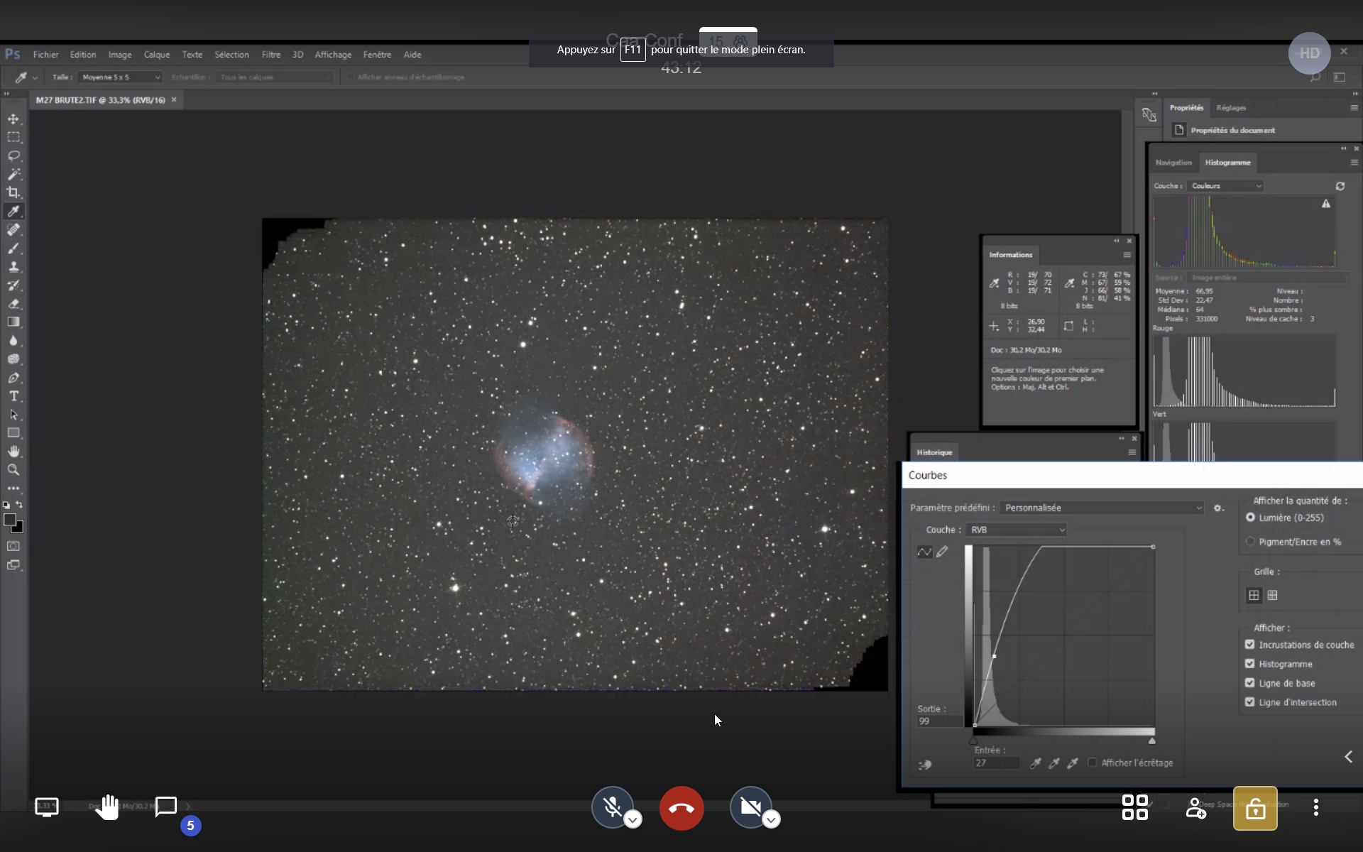Screen dimensions: 1363x852
Task: Toggle Ligne de base checkbox
Action: 1249,683
